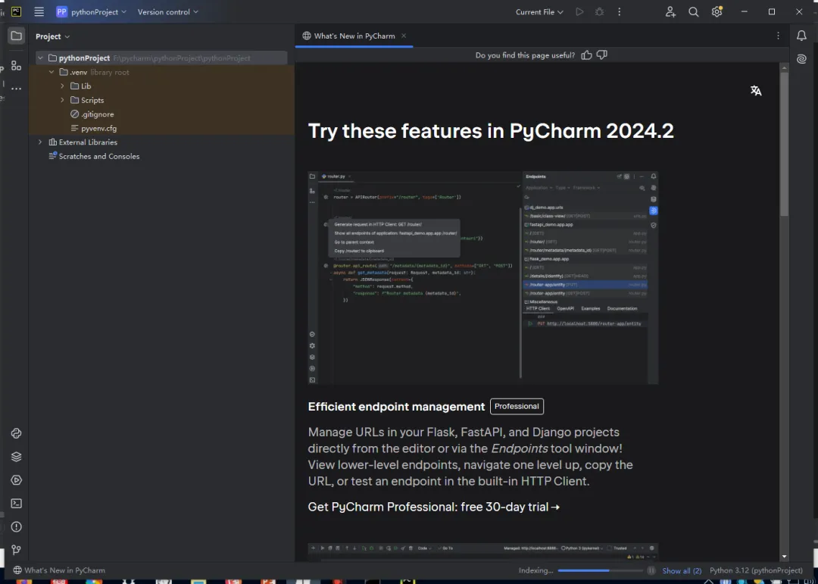The image size is (818, 584).
Task: Open the main hamburger menu
Action: tap(39, 12)
